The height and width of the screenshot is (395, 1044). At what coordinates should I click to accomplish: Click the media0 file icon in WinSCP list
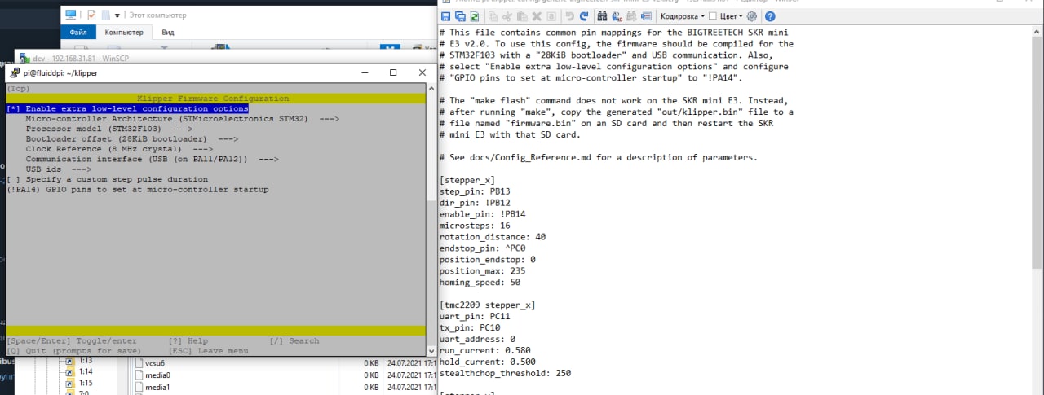[x=138, y=375]
